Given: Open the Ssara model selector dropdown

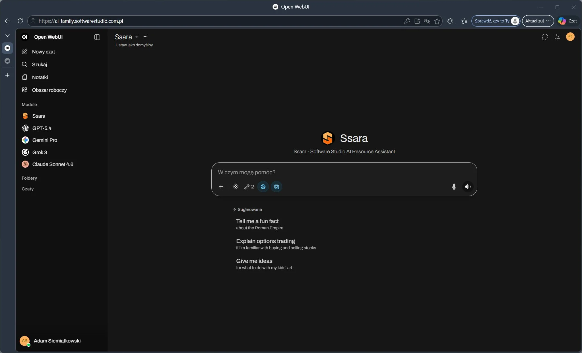Looking at the screenshot, I should 127,37.
